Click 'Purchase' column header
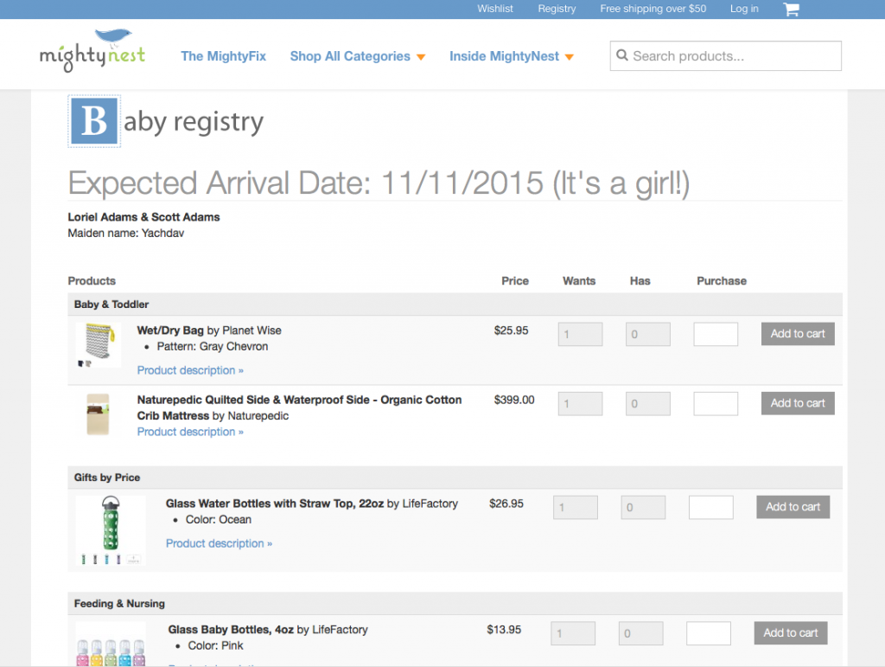Screen dimensions: 885x667 pos(722,280)
